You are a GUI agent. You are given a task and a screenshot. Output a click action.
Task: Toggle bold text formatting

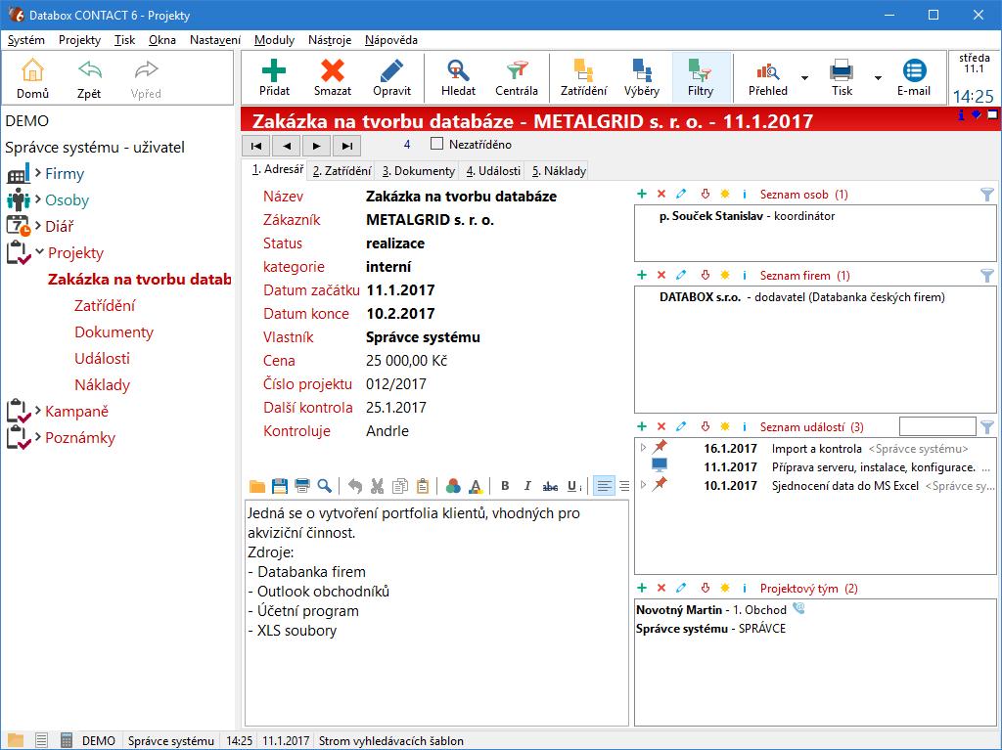pyautogui.click(x=505, y=486)
